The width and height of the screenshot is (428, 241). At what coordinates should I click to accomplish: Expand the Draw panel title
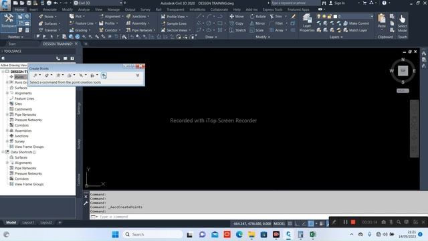point(211,37)
